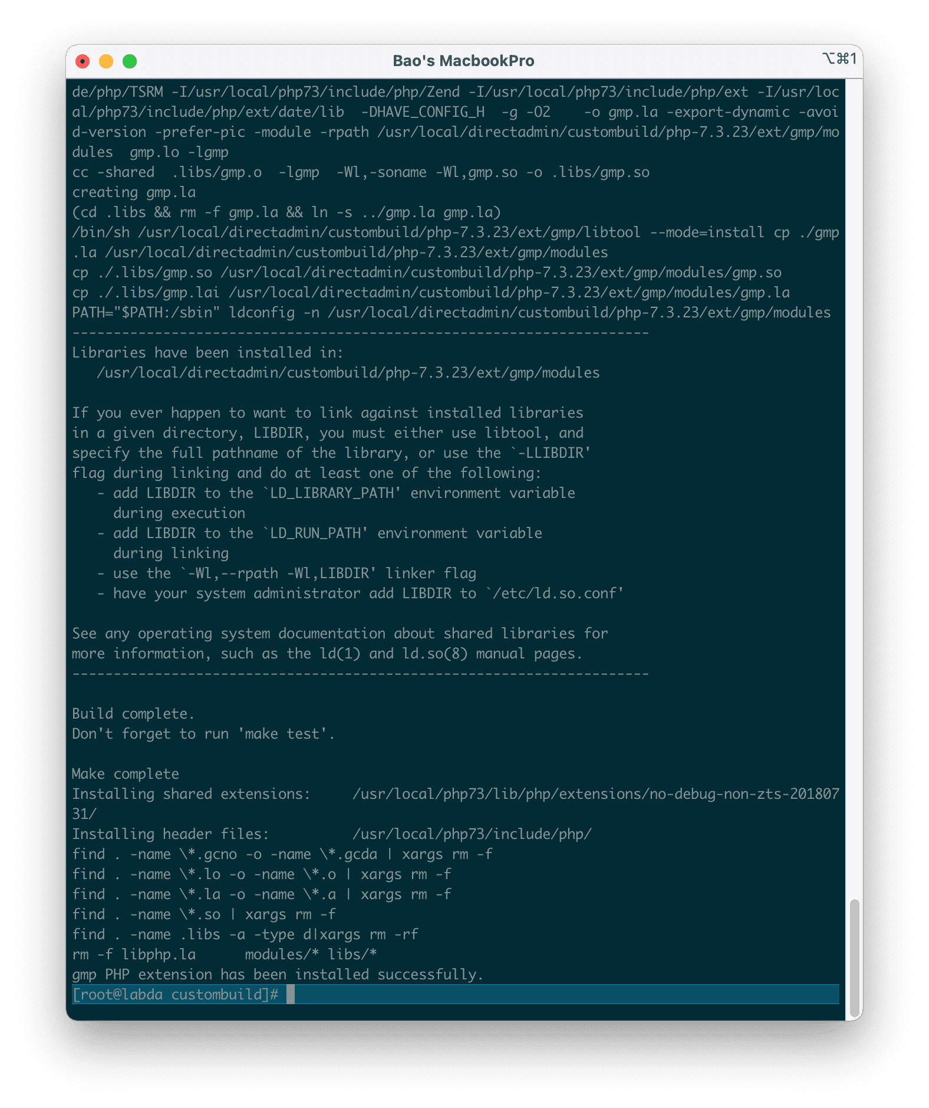The width and height of the screenshot is (929, 1108).
Task: Focus the highlighted command prompt line
Action: point(531,994)
